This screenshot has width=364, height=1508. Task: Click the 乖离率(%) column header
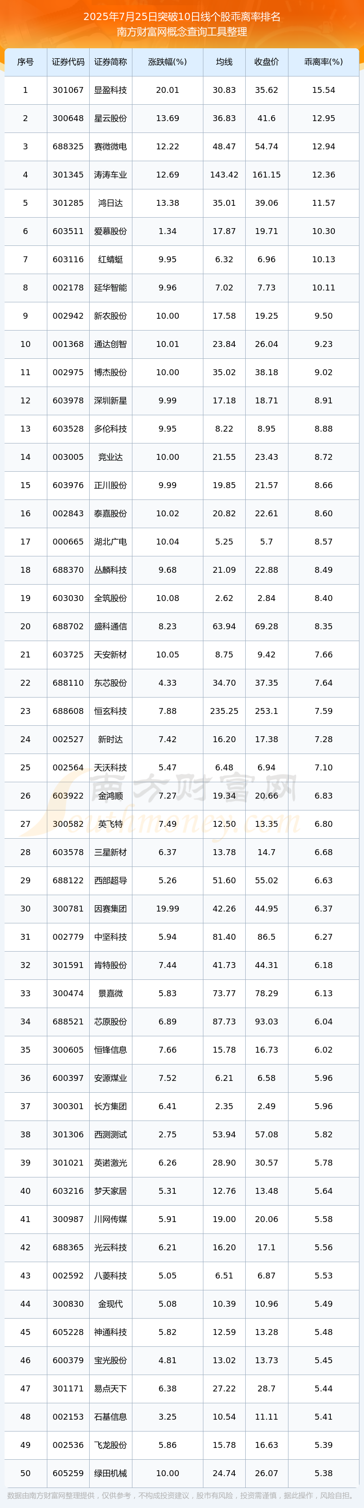324,62
